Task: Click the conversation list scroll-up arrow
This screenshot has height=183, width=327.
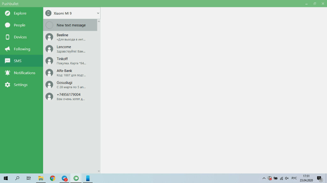Action: (x=99, y=21)
